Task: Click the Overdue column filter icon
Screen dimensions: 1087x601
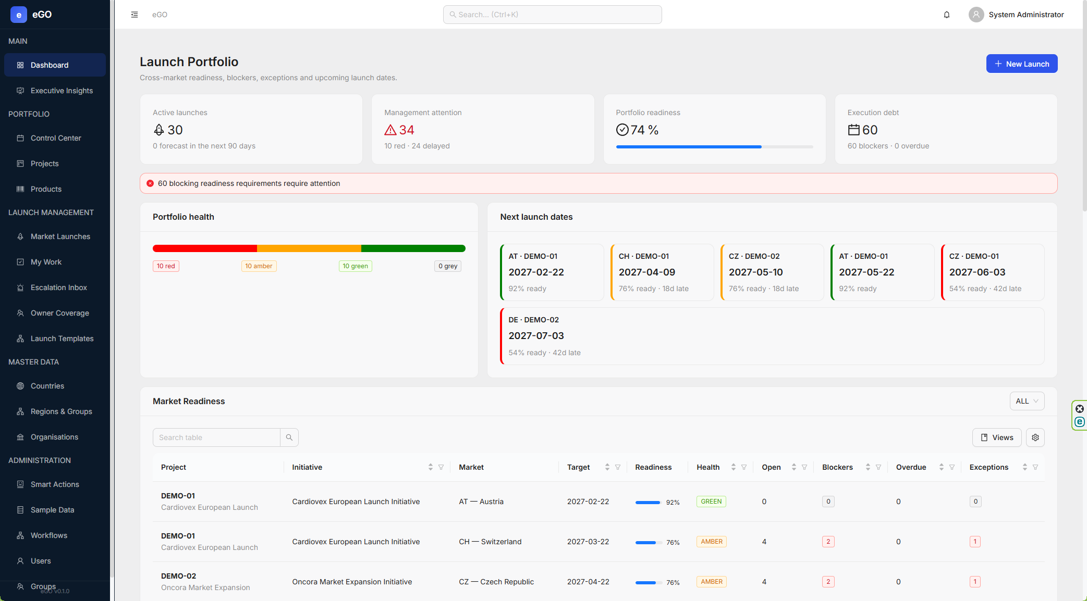Action: click(x=952, y=467)
